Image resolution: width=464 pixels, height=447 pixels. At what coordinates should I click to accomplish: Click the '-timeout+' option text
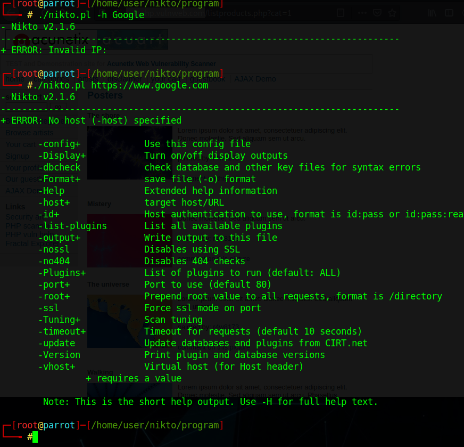[62, 331]
